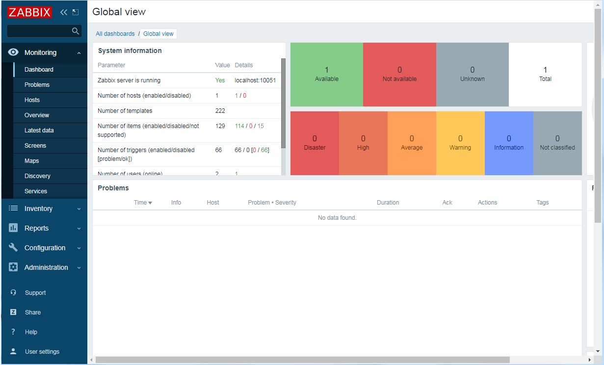
Task: Collapse the Monitoring menu section
Action: tap(79, 53)
